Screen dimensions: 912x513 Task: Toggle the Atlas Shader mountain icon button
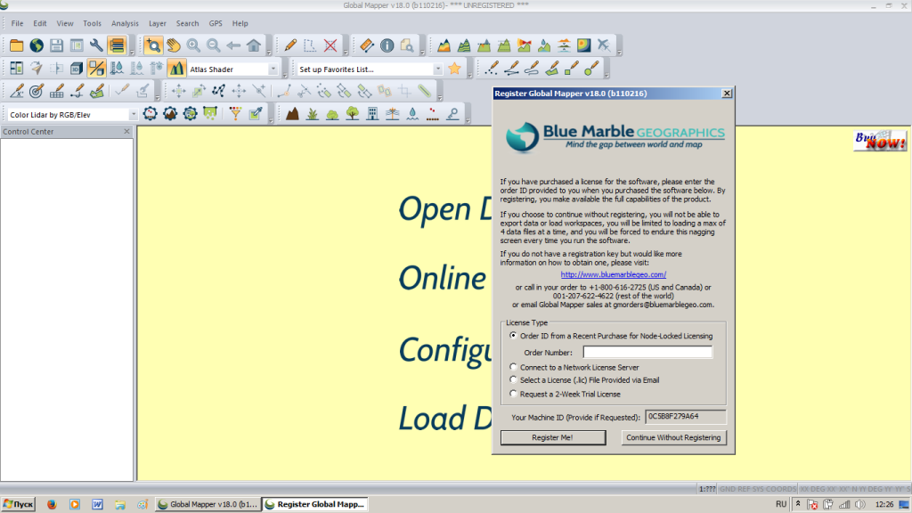176,69
